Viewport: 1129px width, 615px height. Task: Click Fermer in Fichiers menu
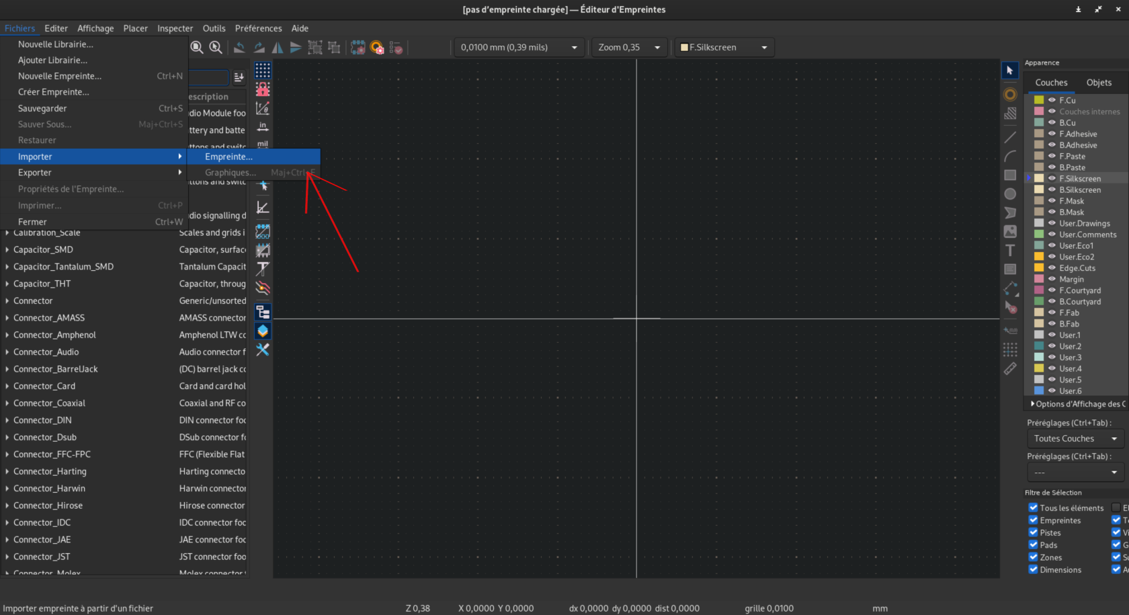click(94, 222)
